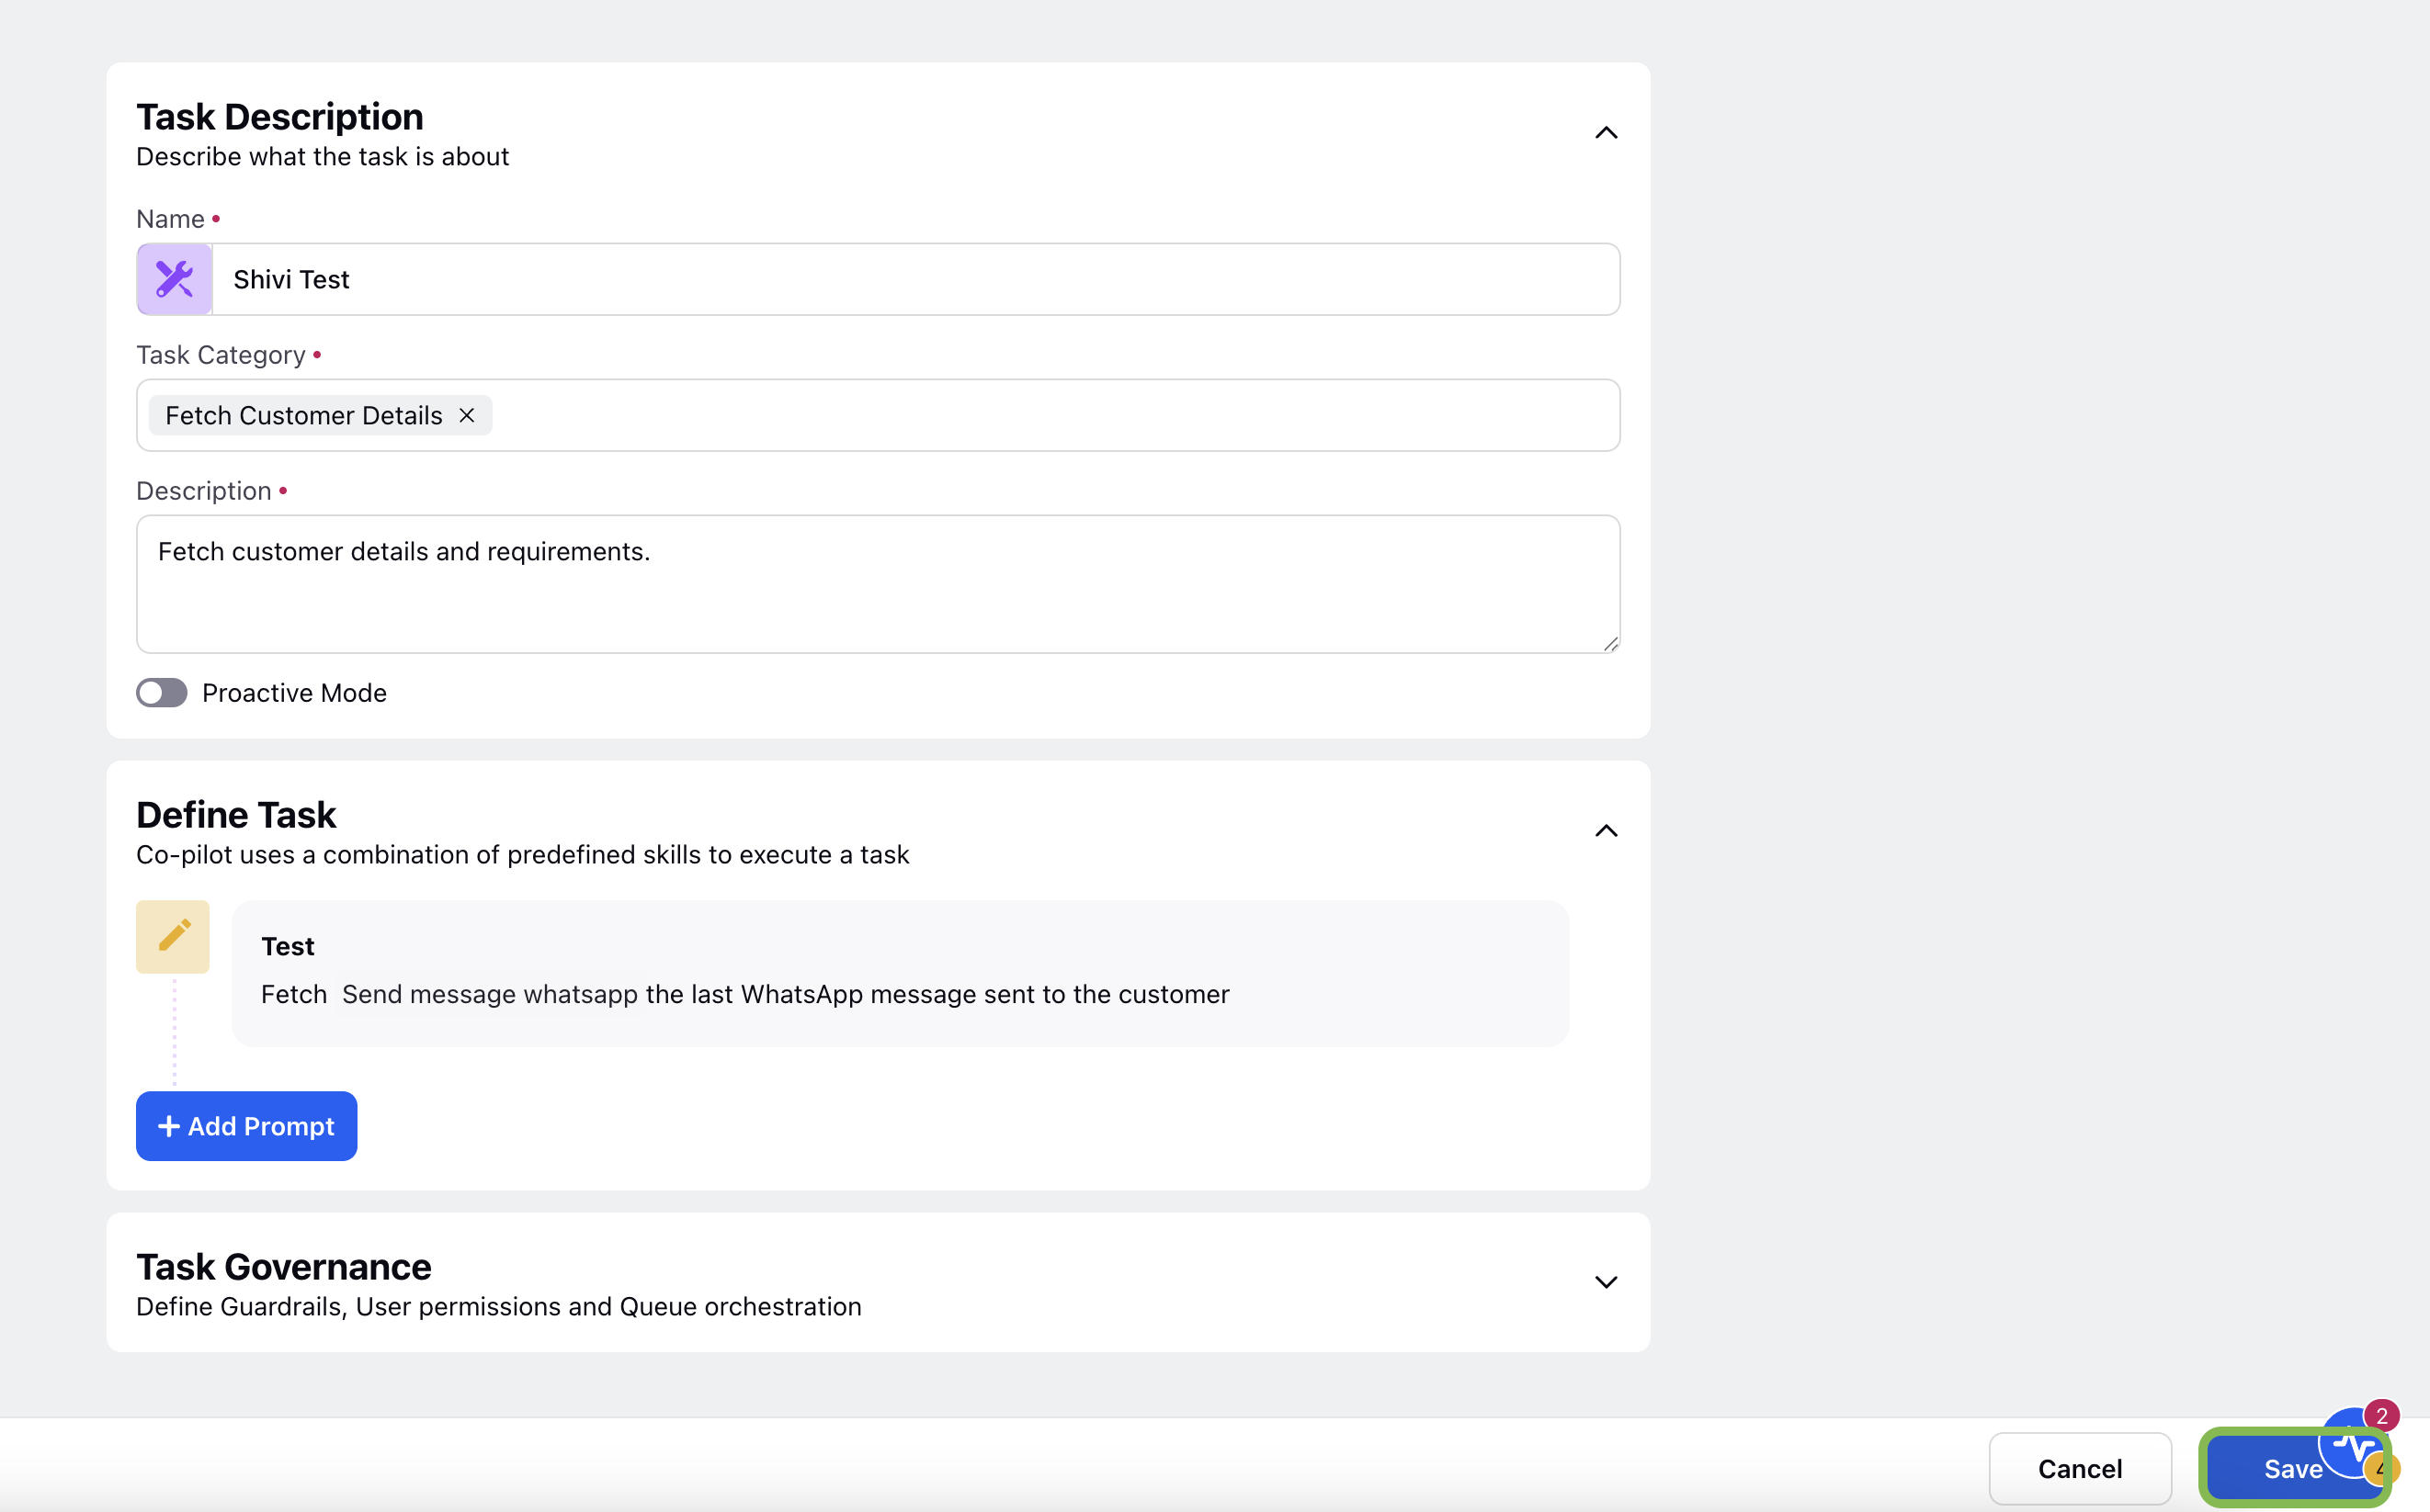Collapse the Define Task section
The width and height of the screenshot is (2430, 1512).
1606,832
